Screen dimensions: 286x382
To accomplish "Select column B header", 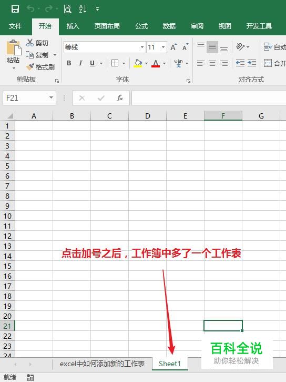I will coord(71,116).
